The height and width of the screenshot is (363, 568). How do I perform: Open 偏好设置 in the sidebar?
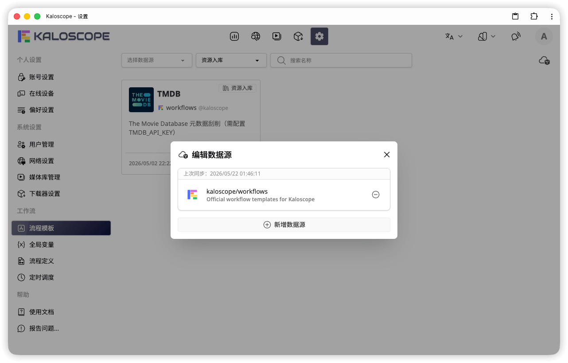(x=61, y=110)
